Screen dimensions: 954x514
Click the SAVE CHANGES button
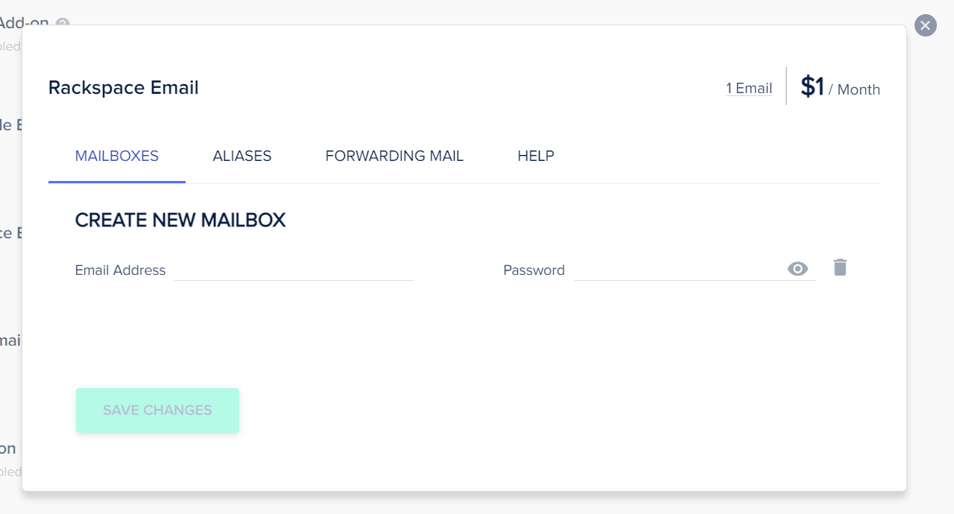(x=157, y=410)
